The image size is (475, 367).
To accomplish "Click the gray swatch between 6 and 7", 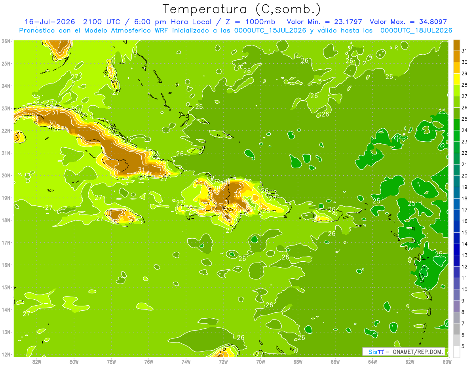I will (x=457, y=329).
